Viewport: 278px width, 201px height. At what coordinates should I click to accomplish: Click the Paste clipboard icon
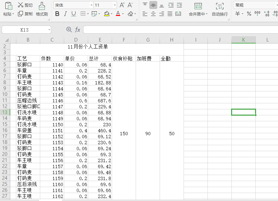pyautogui.click(x=8, y=6)
